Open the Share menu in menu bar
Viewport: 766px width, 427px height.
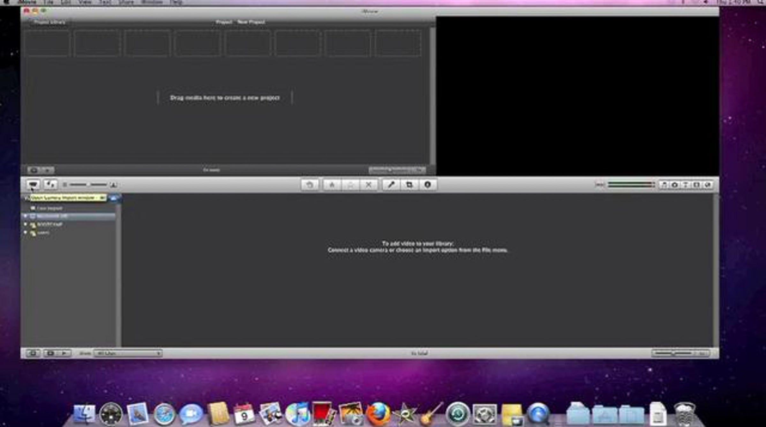click(x=126, y=2)
